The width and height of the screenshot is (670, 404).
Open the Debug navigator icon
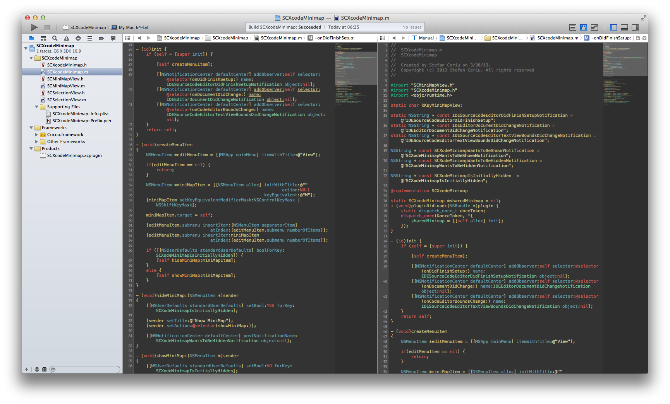(x=90, y=38)
